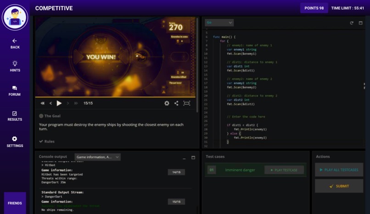
Task: Click PLAY ALL TESTCASES button
Action: tap(339, 170)
